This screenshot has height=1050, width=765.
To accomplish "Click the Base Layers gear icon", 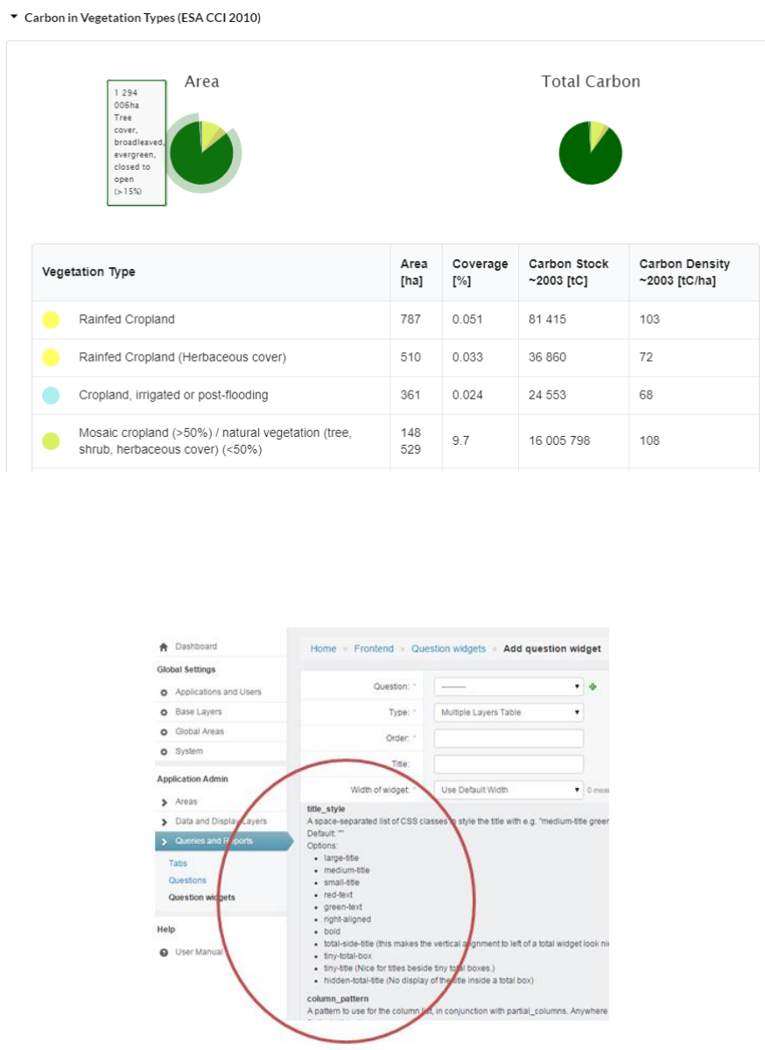I will click(x=164, y=713).
